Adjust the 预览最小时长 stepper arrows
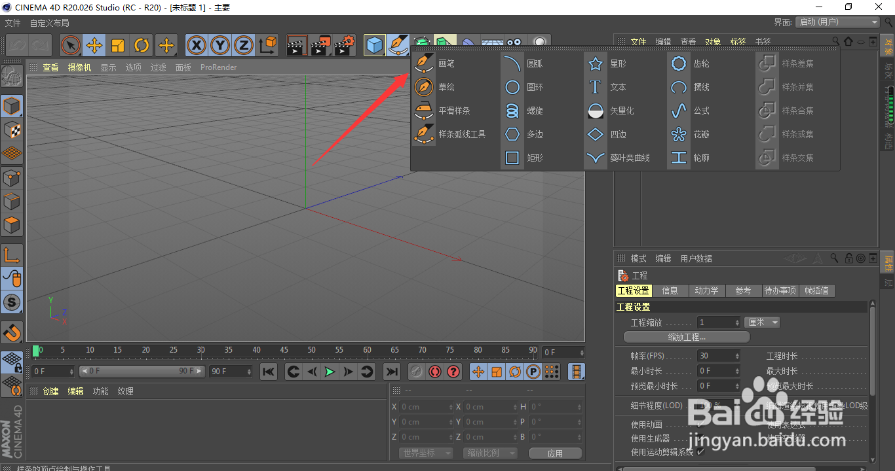The width and height of the screenshot is (895, 471). (738, 387)
